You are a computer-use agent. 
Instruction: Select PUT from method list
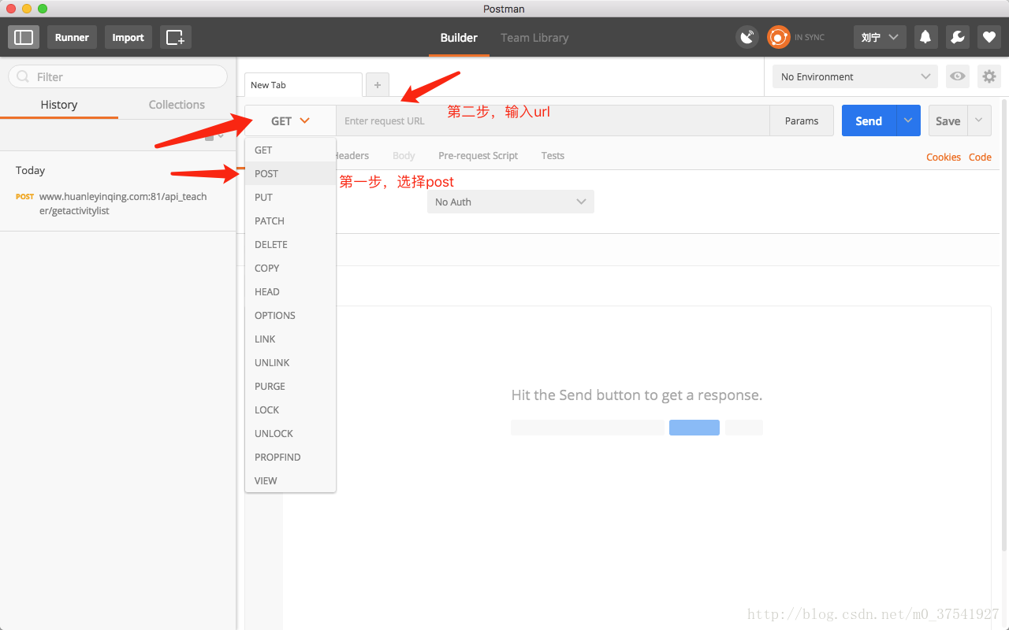click(x=290, y=197)
